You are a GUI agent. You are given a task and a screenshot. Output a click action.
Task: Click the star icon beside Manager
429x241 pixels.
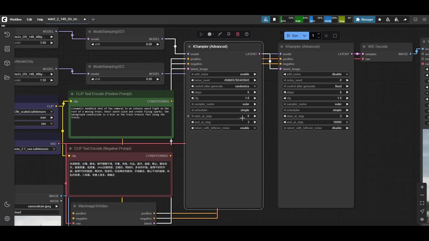[379, 19]
